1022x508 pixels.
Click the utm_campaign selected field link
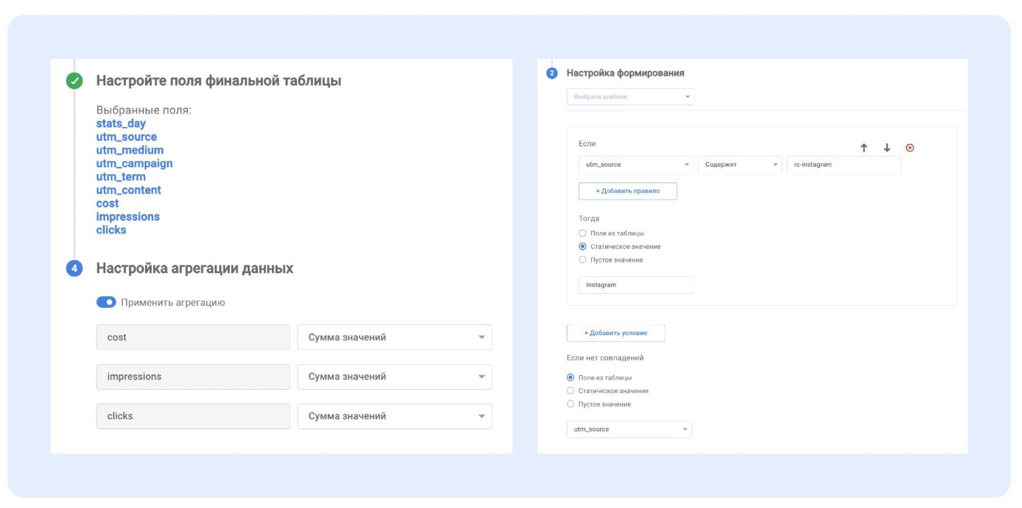click(x=134, y=164)
